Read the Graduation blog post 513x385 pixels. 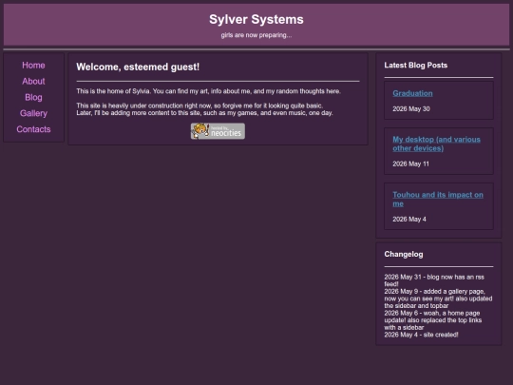pos(412,93)
